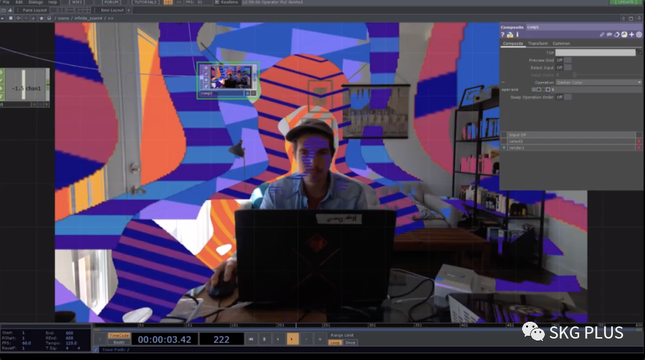Switch to the Transform parameter tab
Screen dimensions: 645x360
[x=537, y=44]
